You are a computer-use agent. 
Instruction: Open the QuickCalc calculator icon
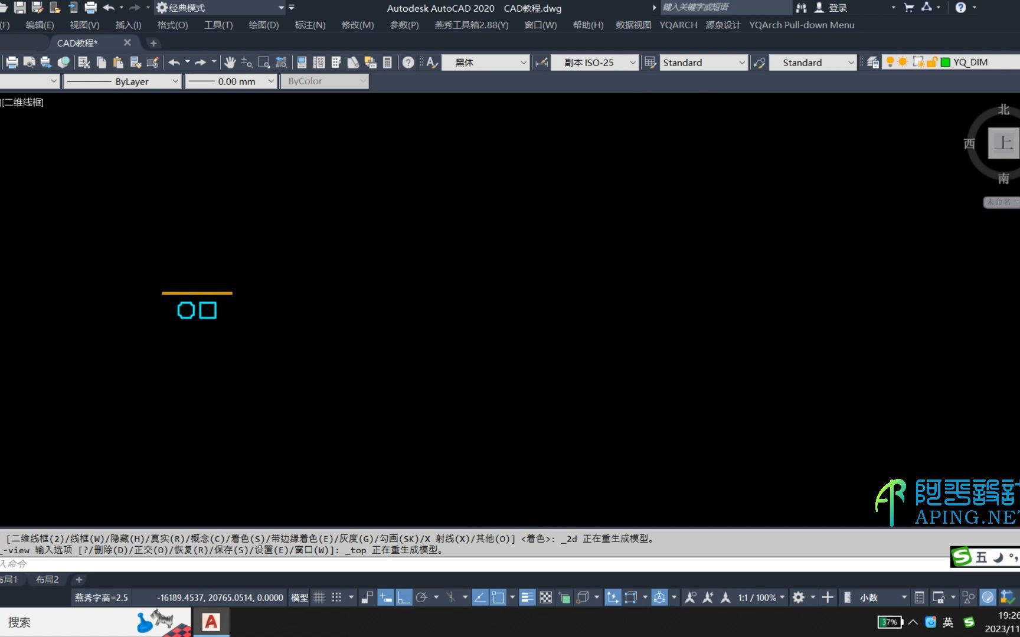point(387,63)
